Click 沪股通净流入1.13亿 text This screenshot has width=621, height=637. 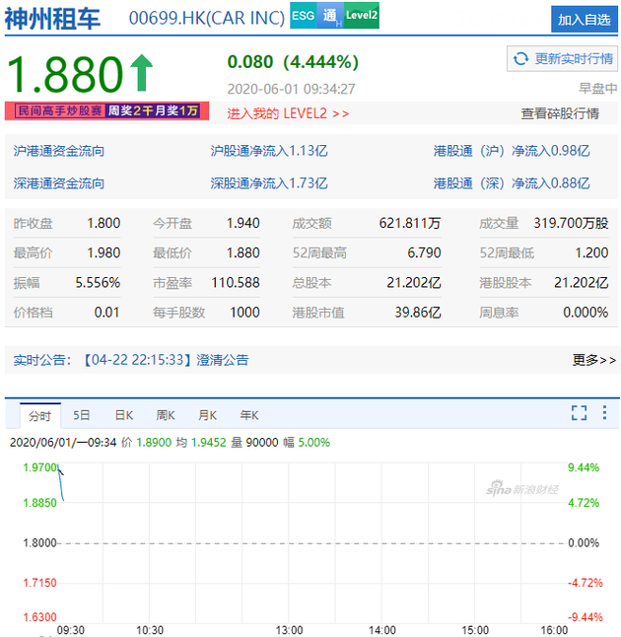[269, 151]
